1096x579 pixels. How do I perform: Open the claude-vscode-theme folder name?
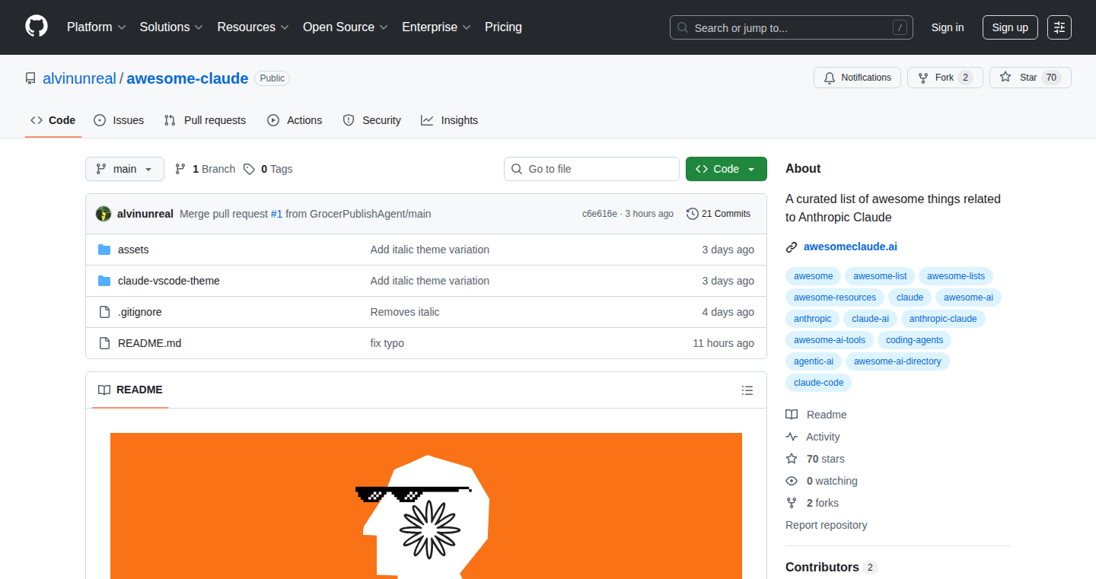coord(169,281)
